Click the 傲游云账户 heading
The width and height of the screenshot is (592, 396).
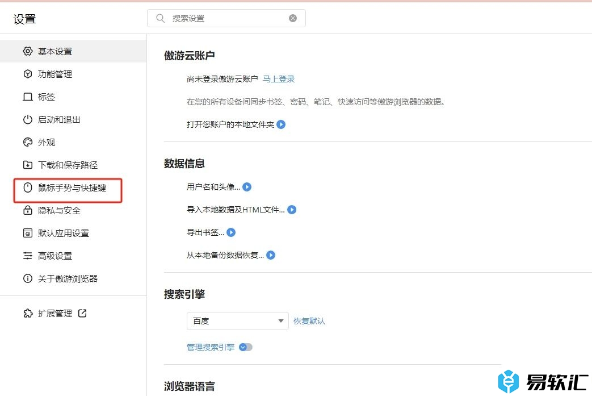click(x=190, y=56)
